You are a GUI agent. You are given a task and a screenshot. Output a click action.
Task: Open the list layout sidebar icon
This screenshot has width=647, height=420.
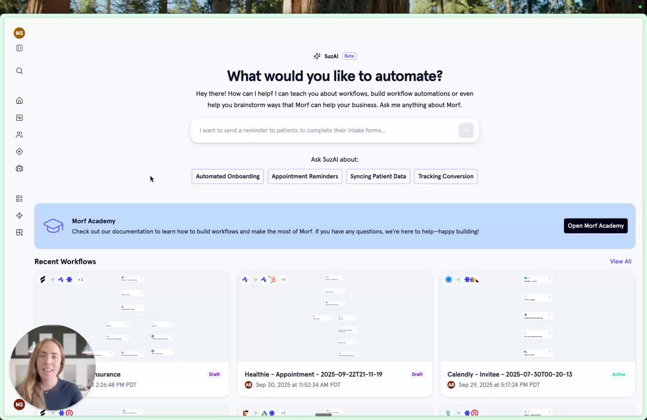[19, 199]
